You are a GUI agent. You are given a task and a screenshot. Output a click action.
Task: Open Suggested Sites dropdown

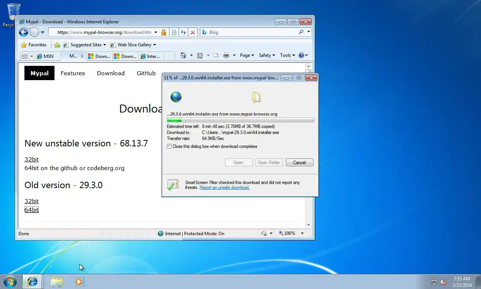point(85,45)
